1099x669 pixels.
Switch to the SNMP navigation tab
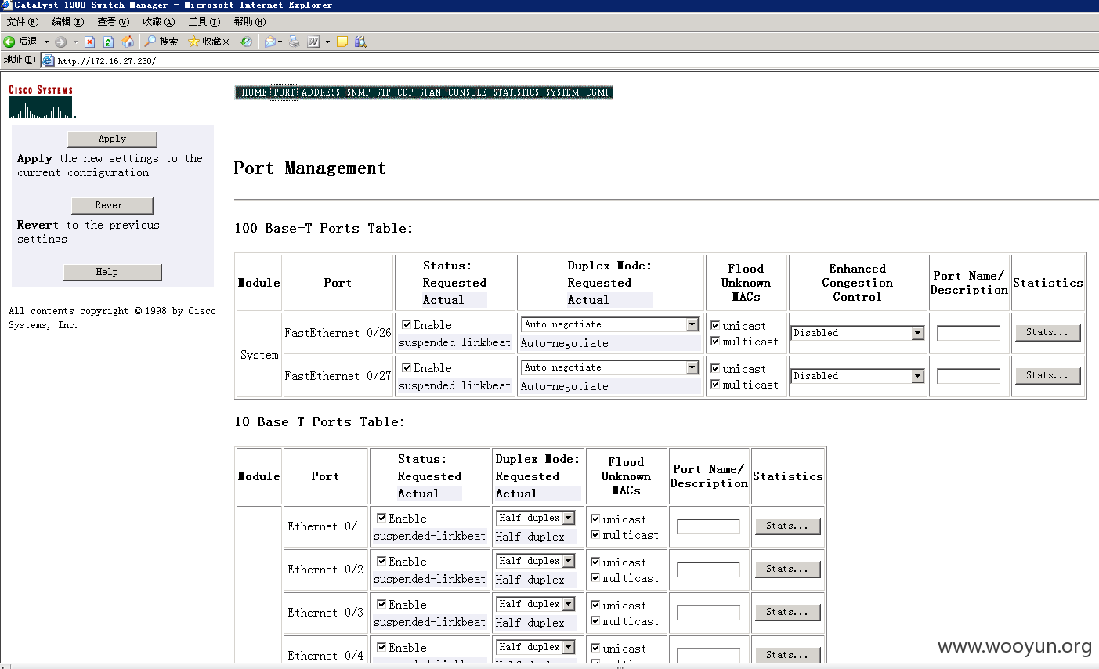click(x=358, y=92)
